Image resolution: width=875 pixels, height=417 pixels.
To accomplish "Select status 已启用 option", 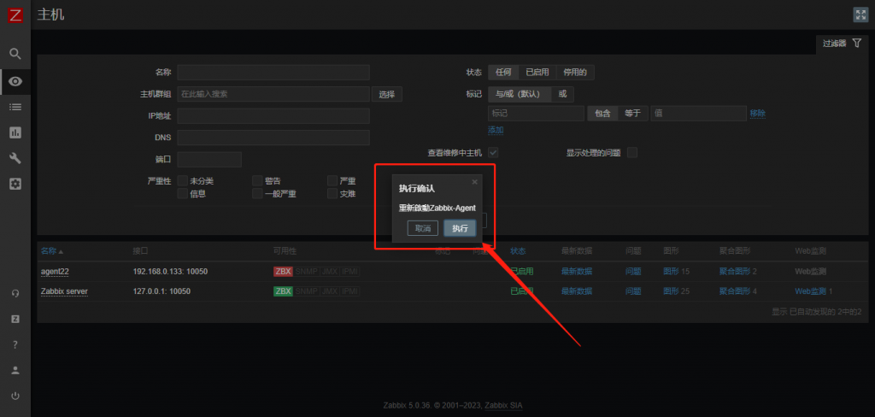I will (x=537, y=72).
